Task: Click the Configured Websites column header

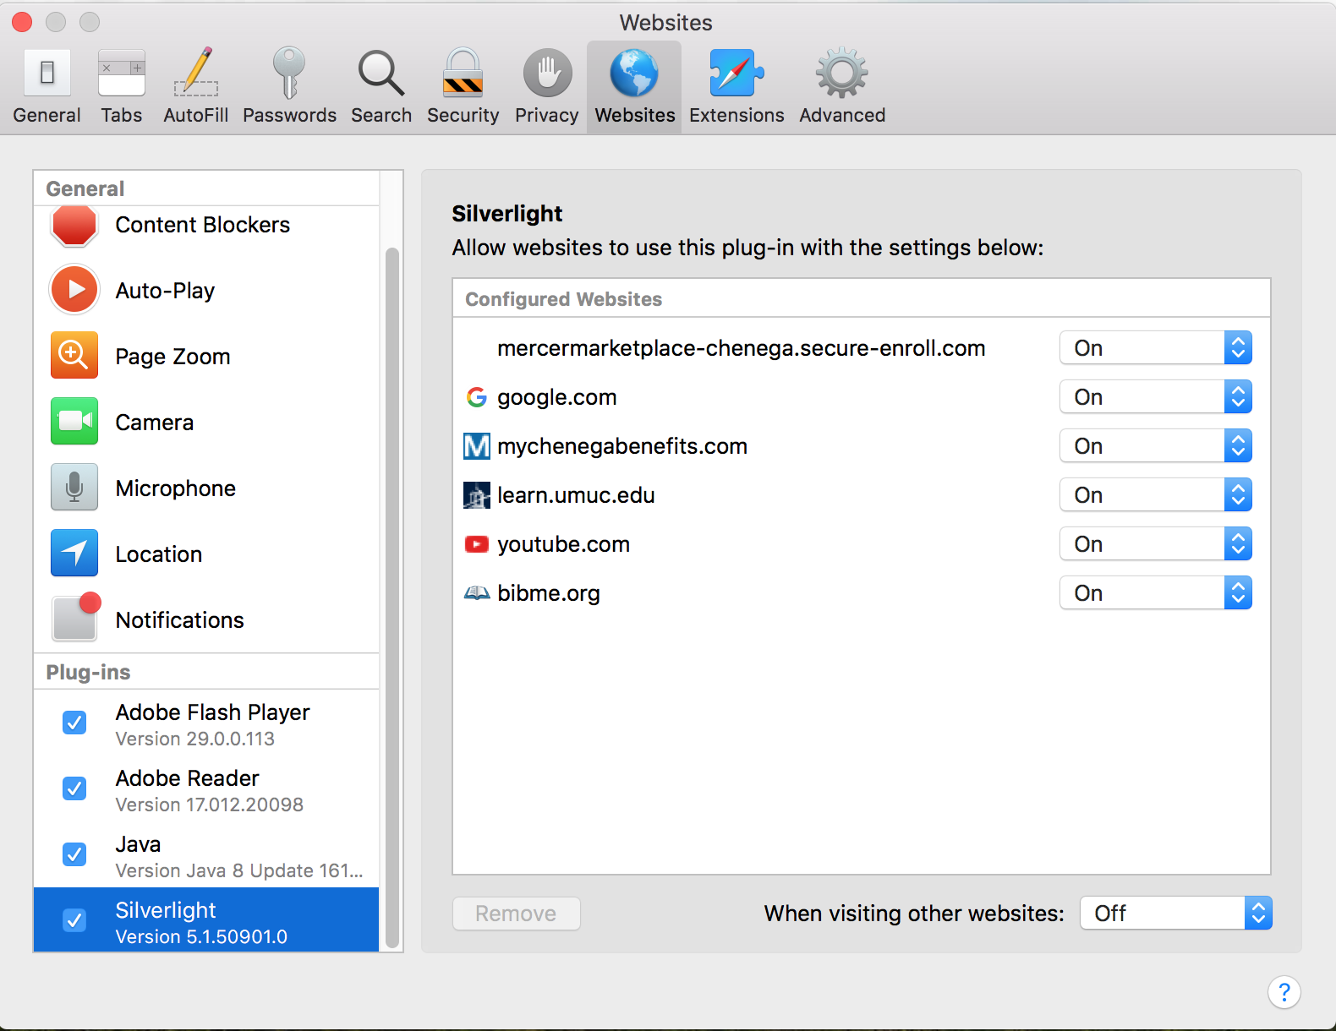Action: click(861, 299)
